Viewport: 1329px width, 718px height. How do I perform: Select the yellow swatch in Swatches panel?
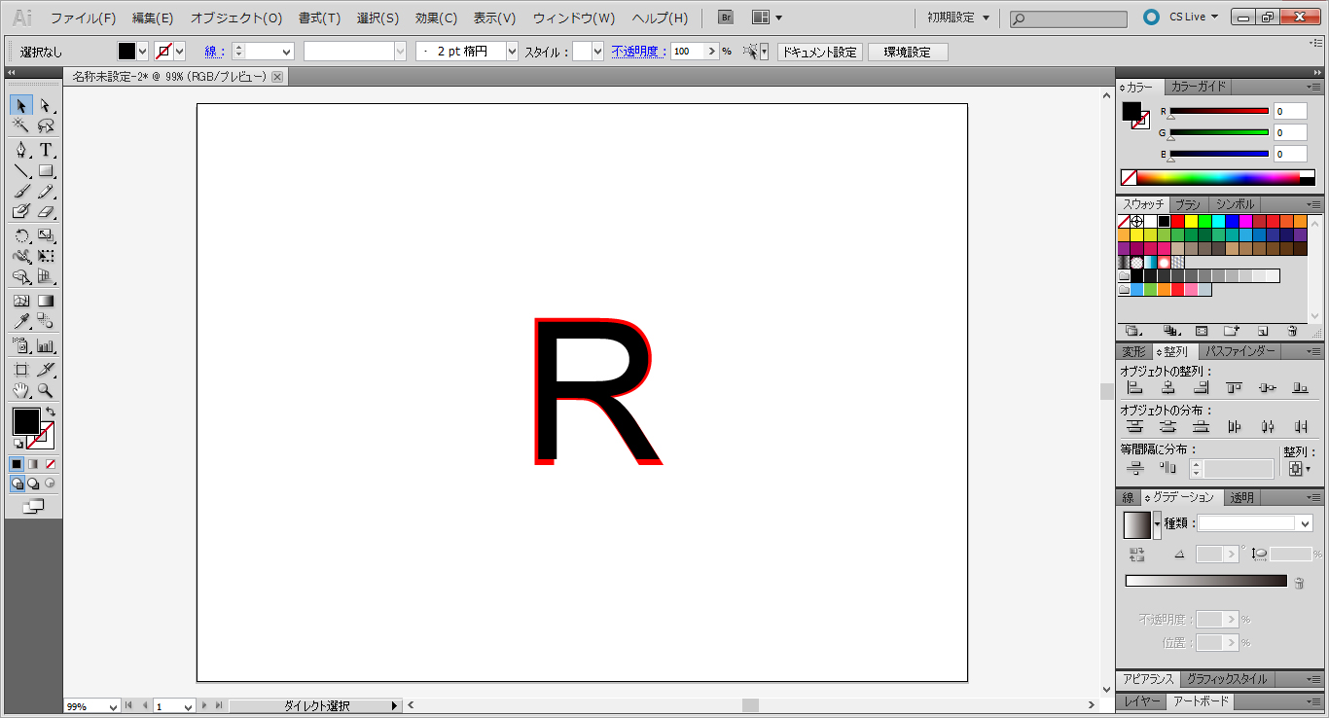1190,221
